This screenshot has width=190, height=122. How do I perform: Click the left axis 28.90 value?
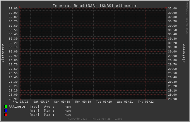13,99
